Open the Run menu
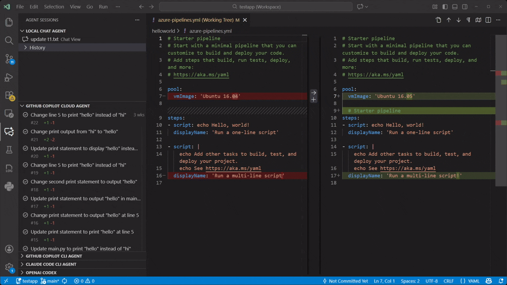This screenshot has height=285, width=507. [103, 6]
